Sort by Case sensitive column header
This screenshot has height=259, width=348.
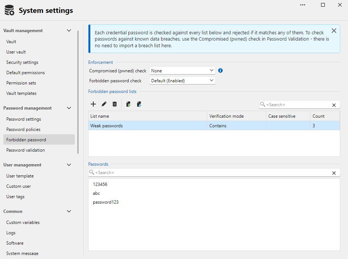click(x=288, y=116)
